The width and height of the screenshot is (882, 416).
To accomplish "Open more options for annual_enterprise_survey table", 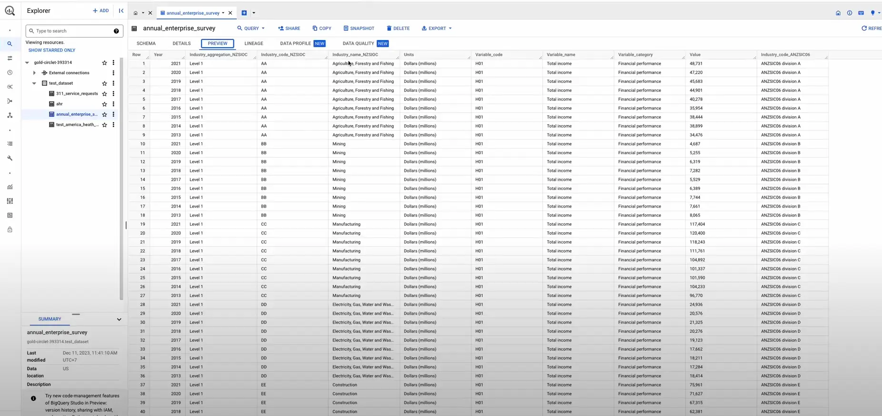I will click(x=113, y=114).
